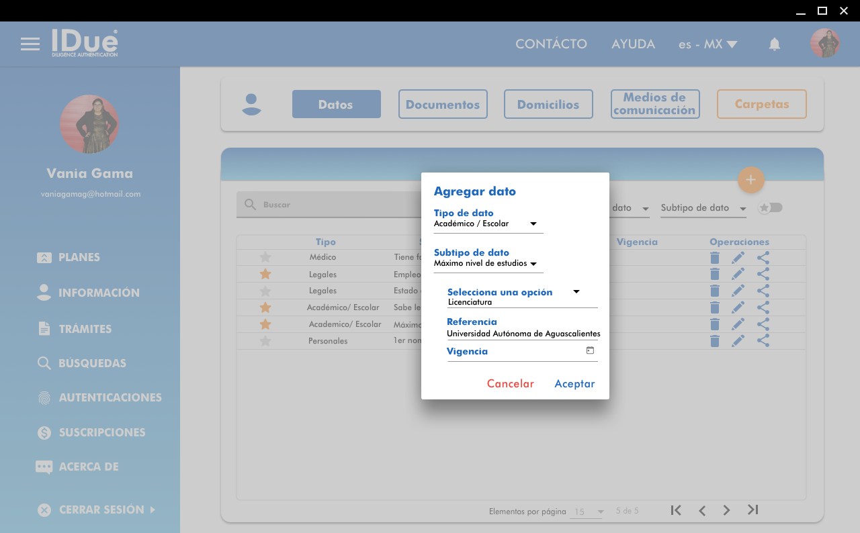The height and width of the screenshot is (533, 860).
Task: Open the Carpetas tab
Action: tap(761, 104)
